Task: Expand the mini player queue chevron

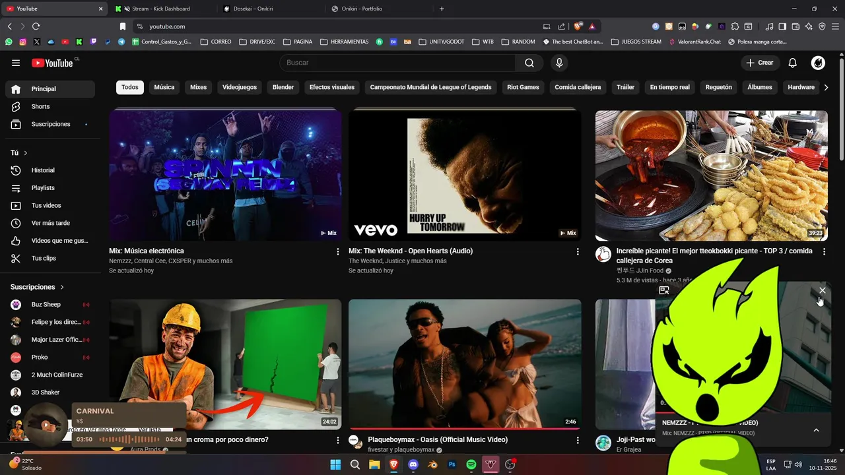Action: 816,430
